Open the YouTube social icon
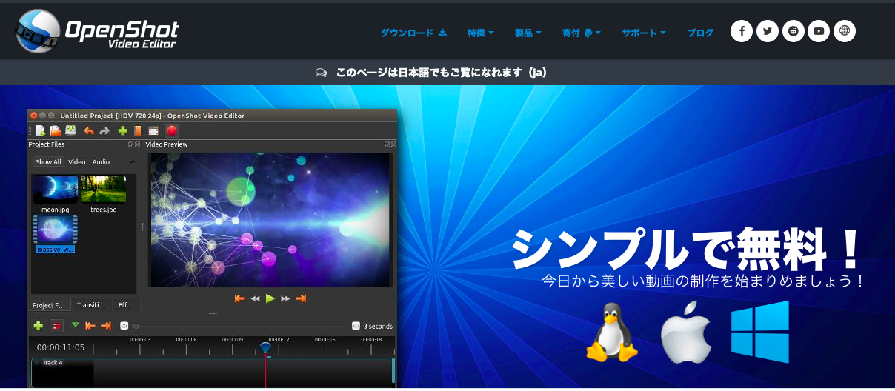Image resolution: width=895 pixels, height=391 pixels. (x=819, y=31)
